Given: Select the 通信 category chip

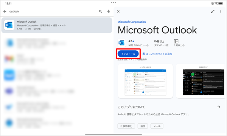Looking at the screenshot, I should (x=143, y=126).
